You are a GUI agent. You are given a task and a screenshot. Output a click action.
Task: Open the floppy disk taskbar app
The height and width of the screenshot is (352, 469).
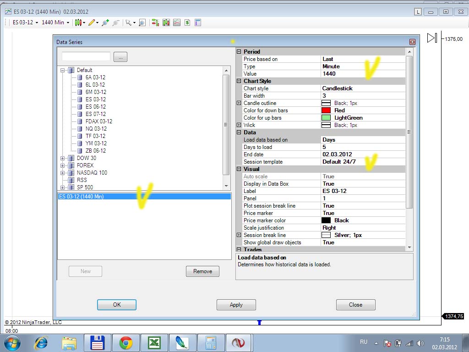(x=98, y=343)
